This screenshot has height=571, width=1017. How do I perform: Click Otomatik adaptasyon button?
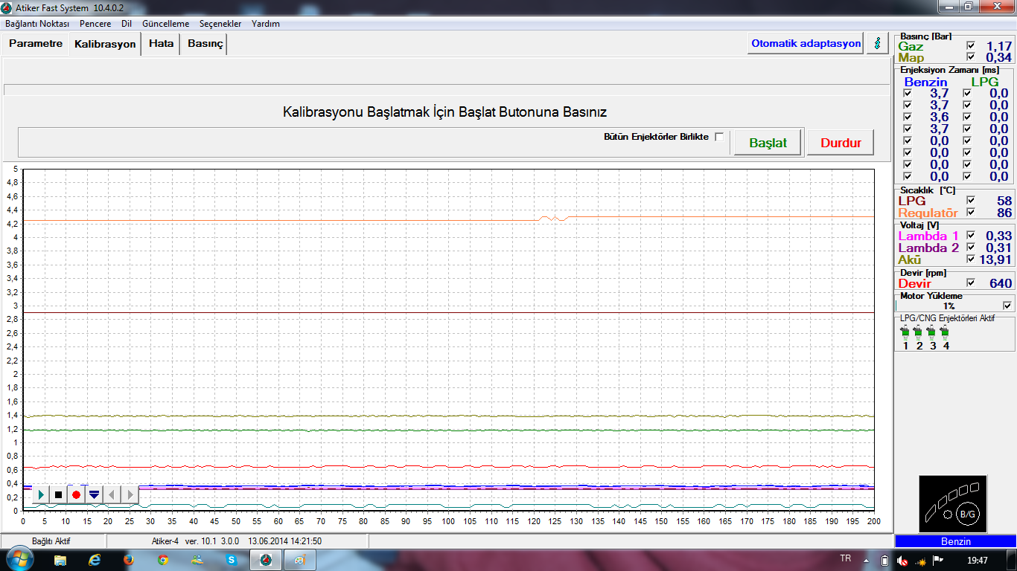(806, 43)
